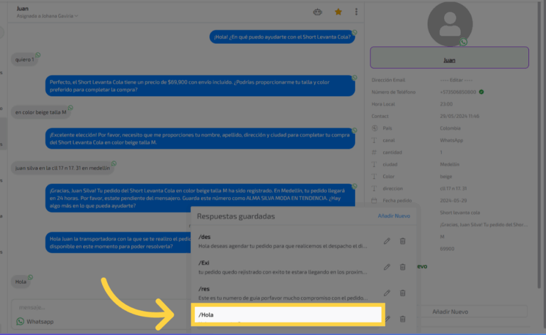Delete the /Exi saved reply
This screenshot has height=335, width=546.
(403, 267)
